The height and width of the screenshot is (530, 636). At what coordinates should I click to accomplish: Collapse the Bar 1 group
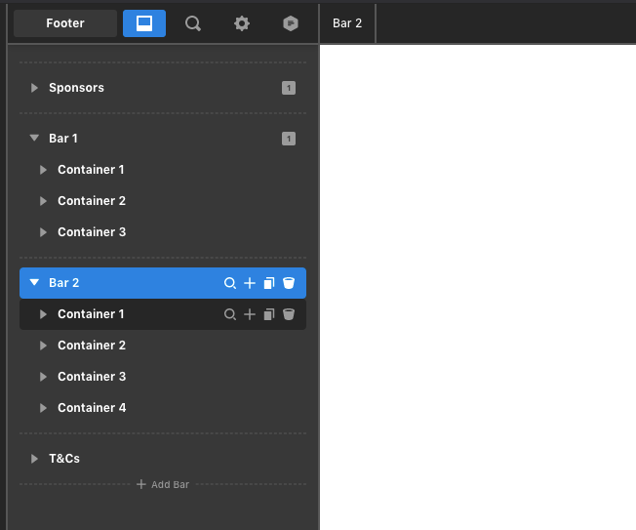(34, 138)
